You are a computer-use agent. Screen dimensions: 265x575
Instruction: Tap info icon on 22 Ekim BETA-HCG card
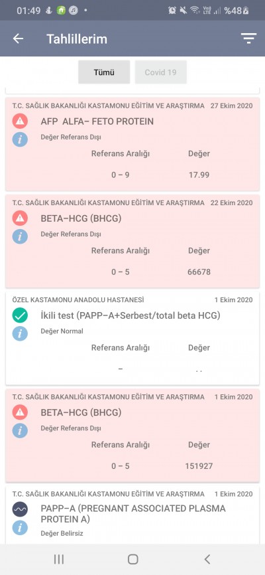coord(20,236)
